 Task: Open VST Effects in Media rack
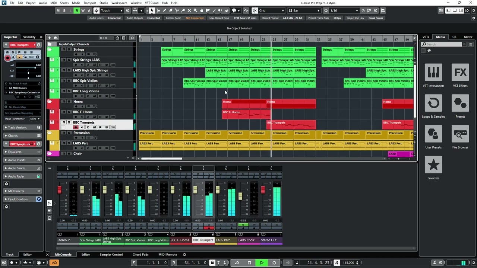460,76
